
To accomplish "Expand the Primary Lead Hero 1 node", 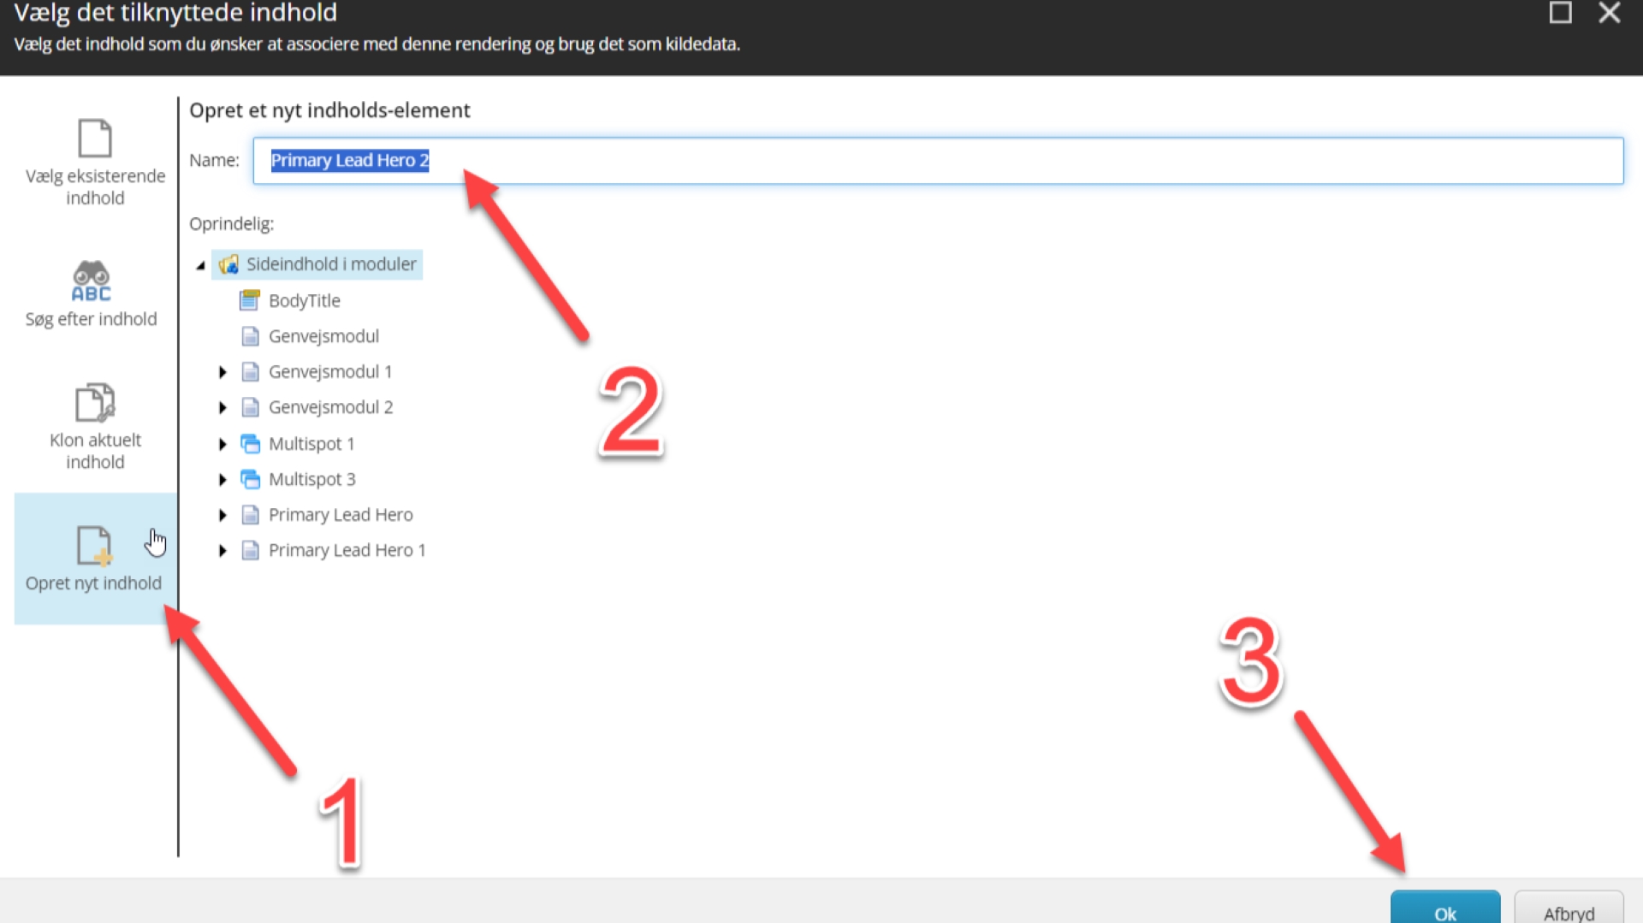I will (x=222, y=551).
